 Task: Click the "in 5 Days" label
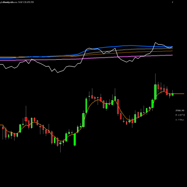click(x=180, y=120)
